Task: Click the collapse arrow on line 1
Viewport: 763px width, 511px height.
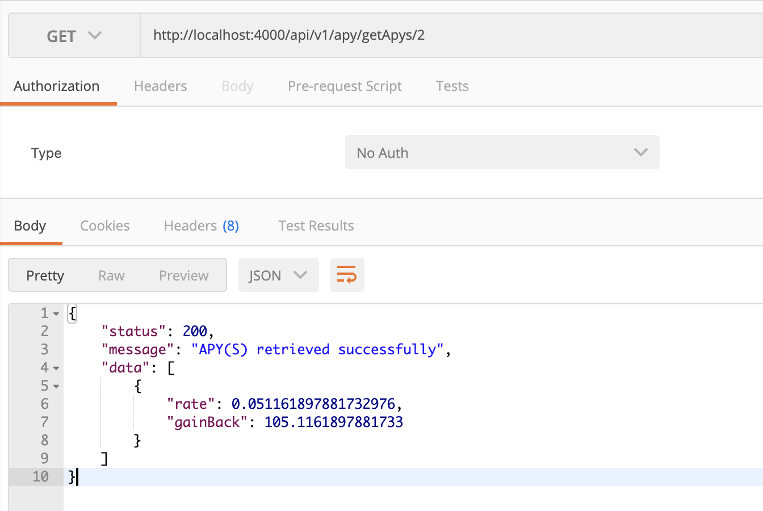Action: pyautogui.click(x=56, y=313)
